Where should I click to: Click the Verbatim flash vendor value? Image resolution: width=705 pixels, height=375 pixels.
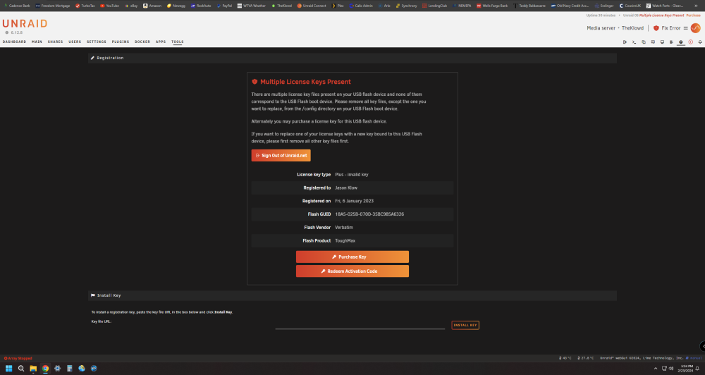pos(344,228)
